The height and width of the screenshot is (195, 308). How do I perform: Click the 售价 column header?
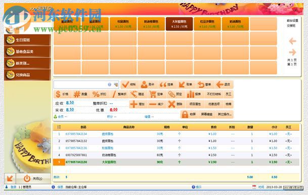coord(213,127)
